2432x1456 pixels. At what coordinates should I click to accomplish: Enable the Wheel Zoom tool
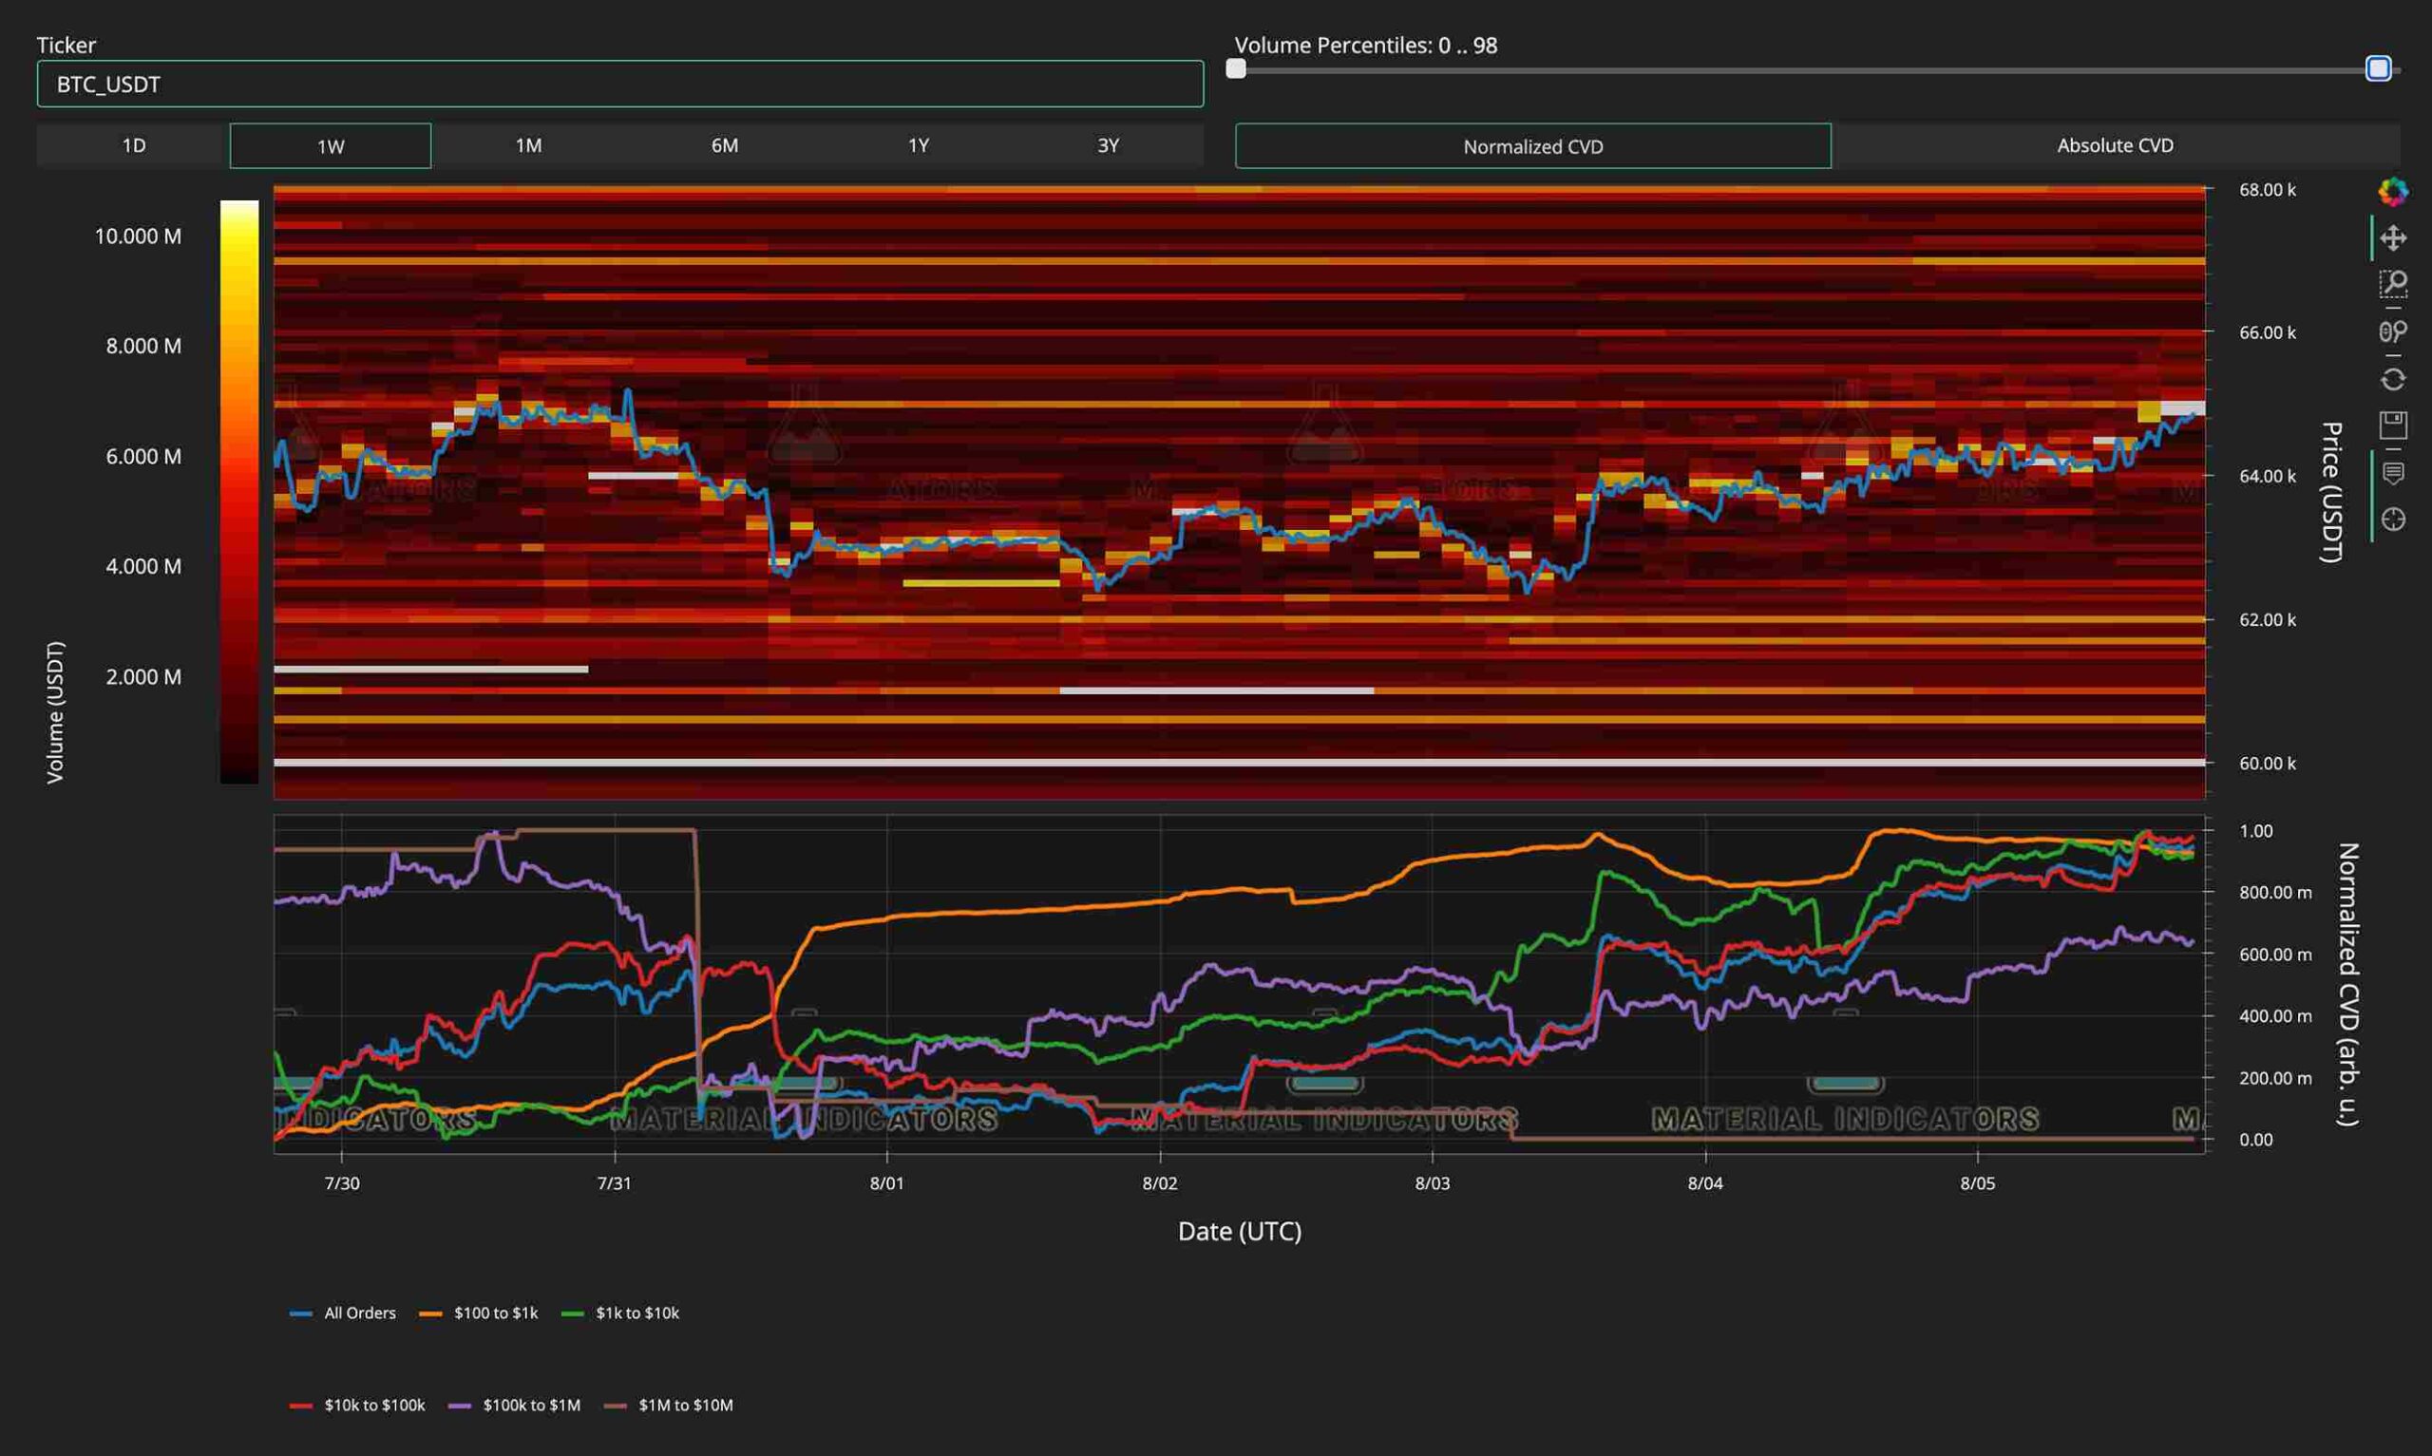point(2393,331)
